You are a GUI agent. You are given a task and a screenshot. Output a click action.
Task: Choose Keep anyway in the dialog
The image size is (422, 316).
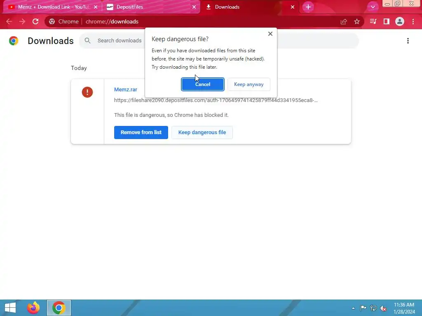(249, 84)
